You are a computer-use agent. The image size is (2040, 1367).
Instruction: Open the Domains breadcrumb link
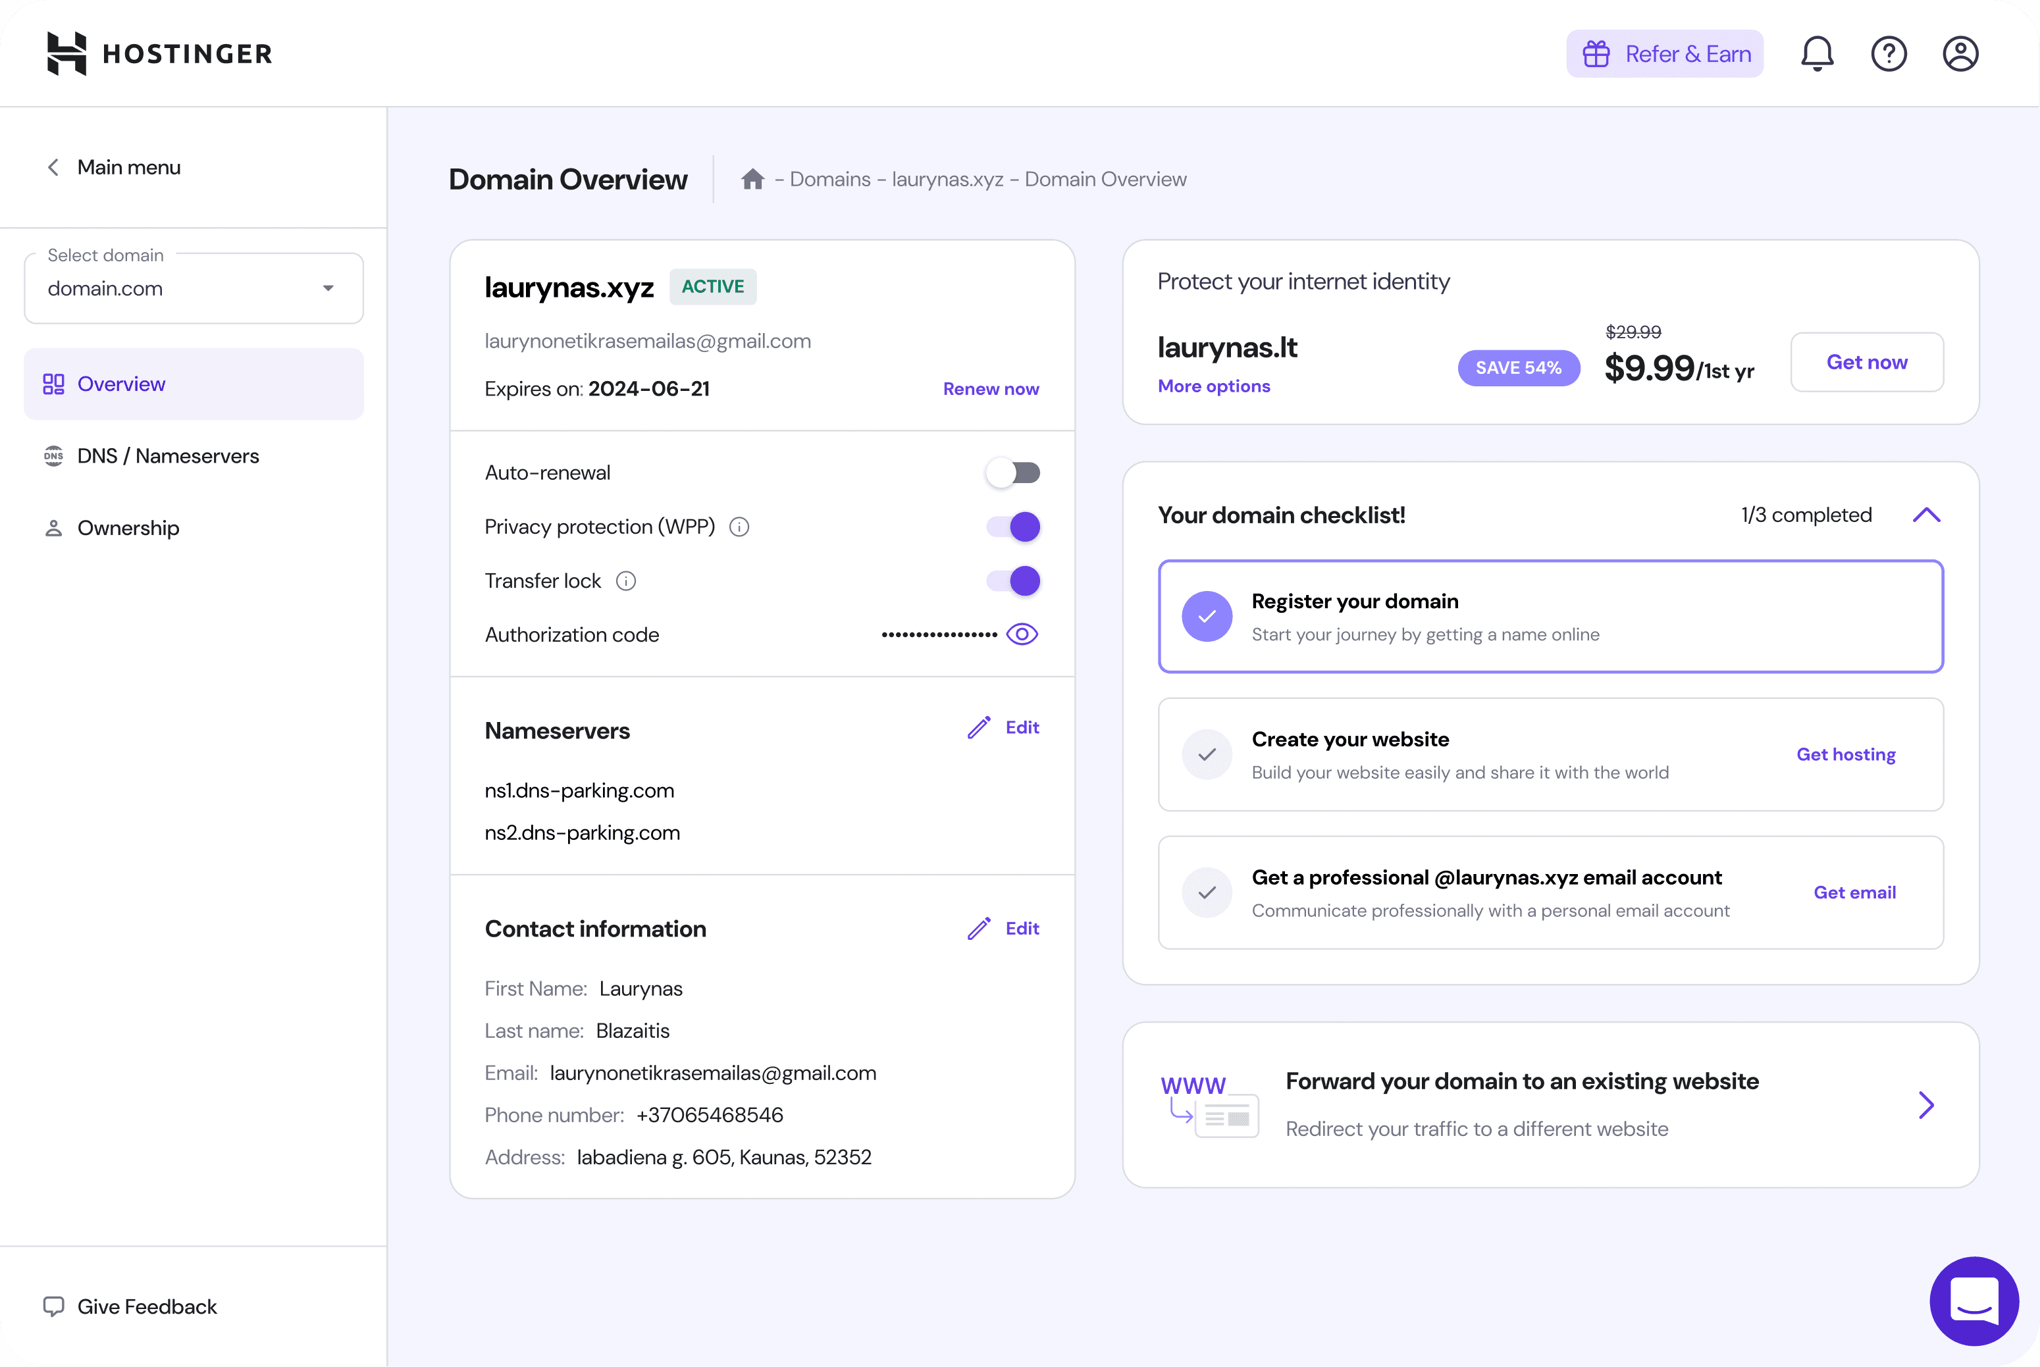(830, 180)
